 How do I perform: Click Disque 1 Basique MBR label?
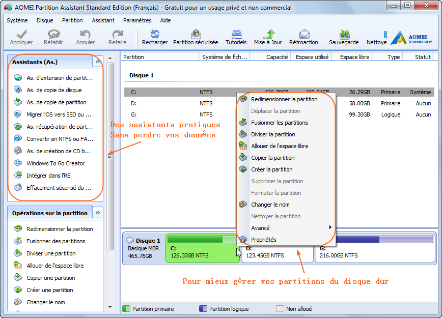pyautogui.click(x=144, y=248)
